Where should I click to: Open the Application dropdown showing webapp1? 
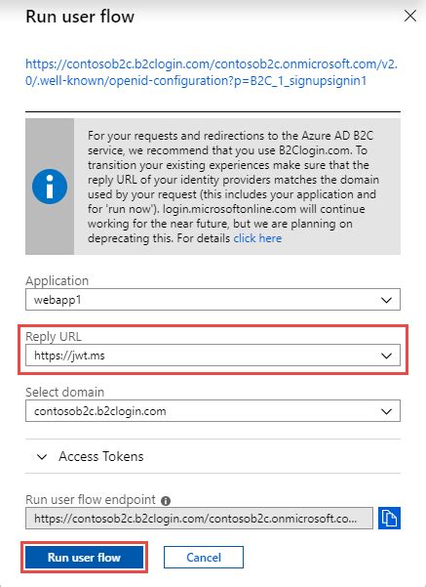click(213, 300)
